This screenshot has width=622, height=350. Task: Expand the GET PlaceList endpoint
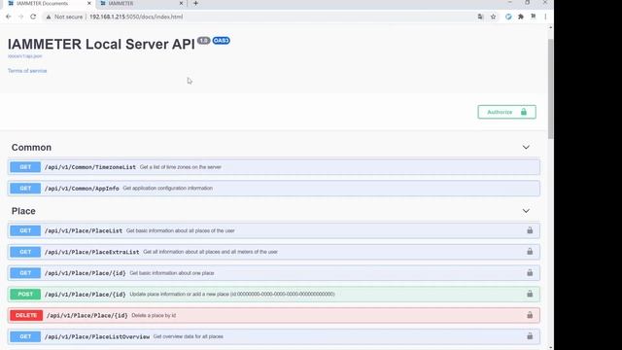click(274, 230)
